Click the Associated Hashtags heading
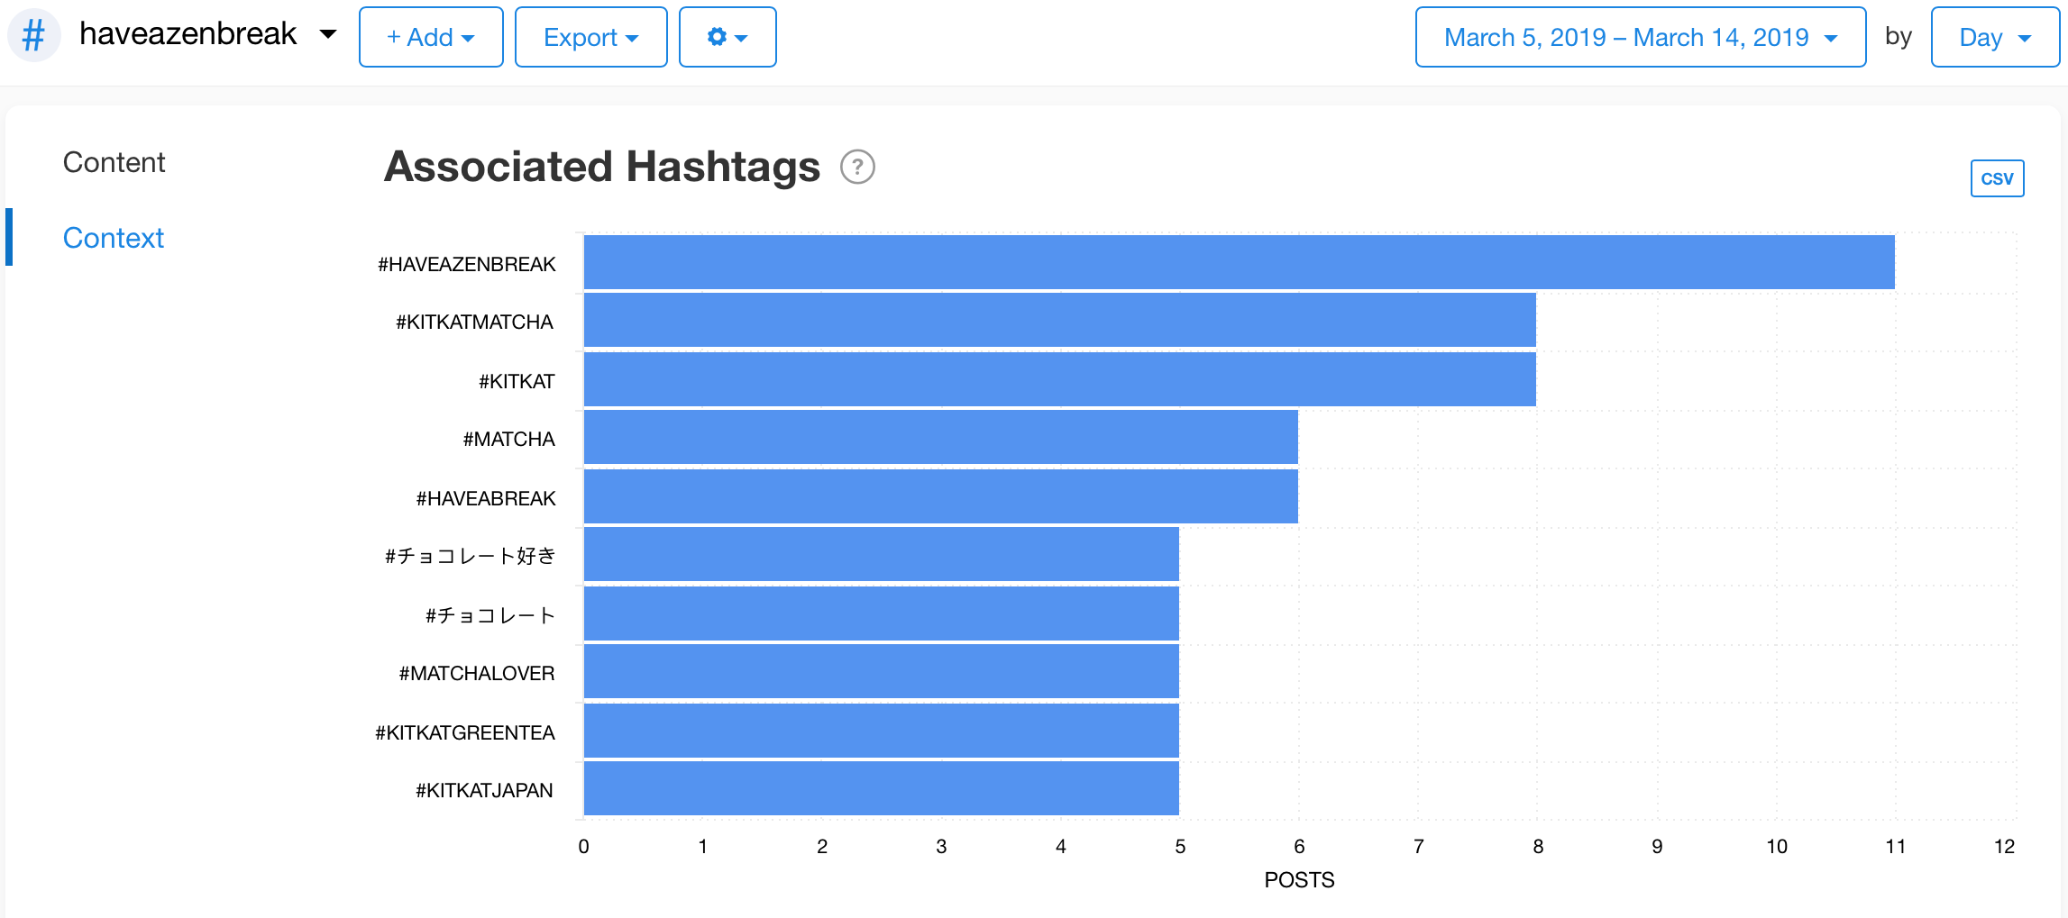The height and width of the screenshot is (918, 2068). 601,168
